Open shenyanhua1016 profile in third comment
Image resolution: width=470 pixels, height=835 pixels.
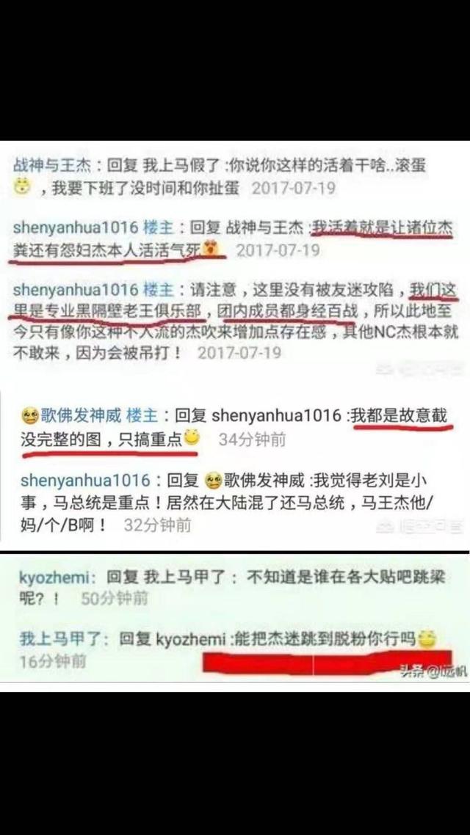pos(76,290)
